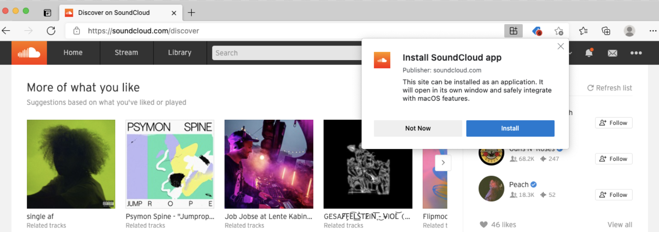Viewport: 659px width, 232px height.
Task: Click the site lock icon in address bar
Action: pyautogui.click(x=77, y=31)
